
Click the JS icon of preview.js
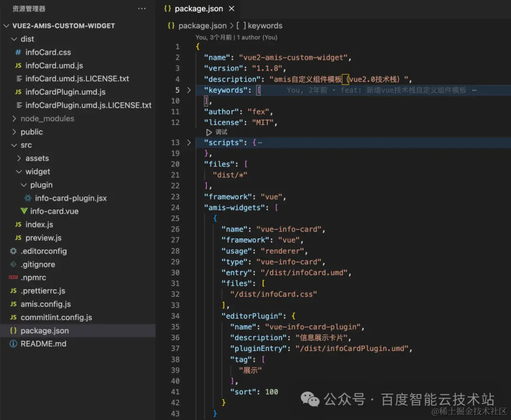tap(18, 238)
